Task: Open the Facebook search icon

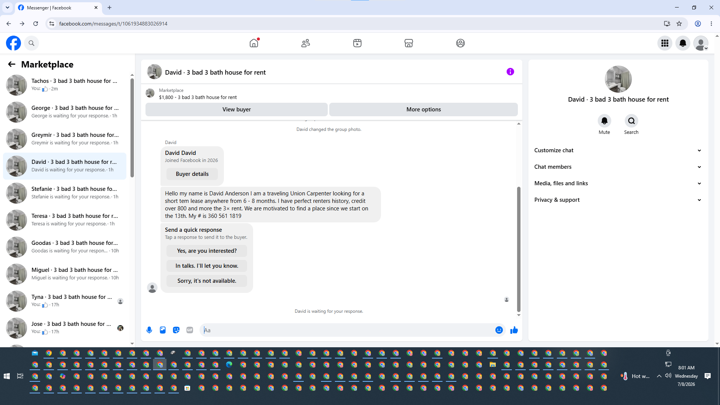Action: tap(31, 43)
